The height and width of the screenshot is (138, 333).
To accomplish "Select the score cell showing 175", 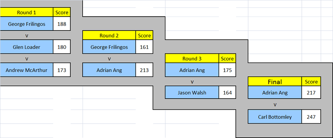I will 227,70.
